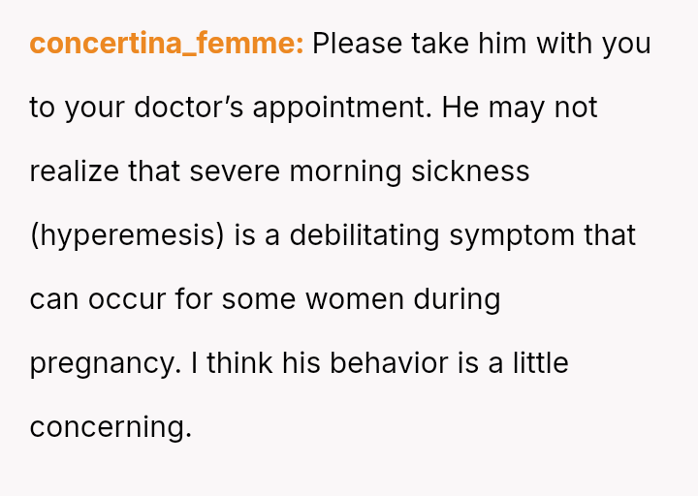Click the word "morning" in the comment
The height and width of the screenshot is (496, 698).
coord(345,171)
